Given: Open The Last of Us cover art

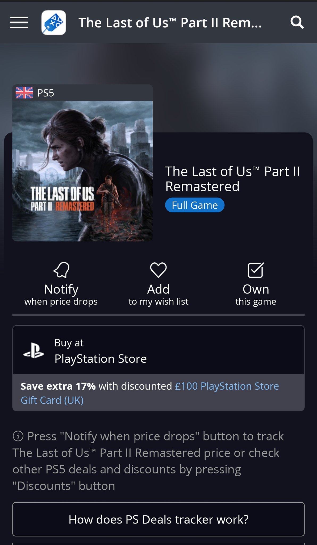Looking at the screenshot, I should pyautogui.click(x=82, y=171).
